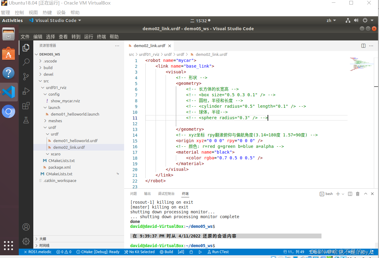Collapse the urdf01_rviz folder

79,88
